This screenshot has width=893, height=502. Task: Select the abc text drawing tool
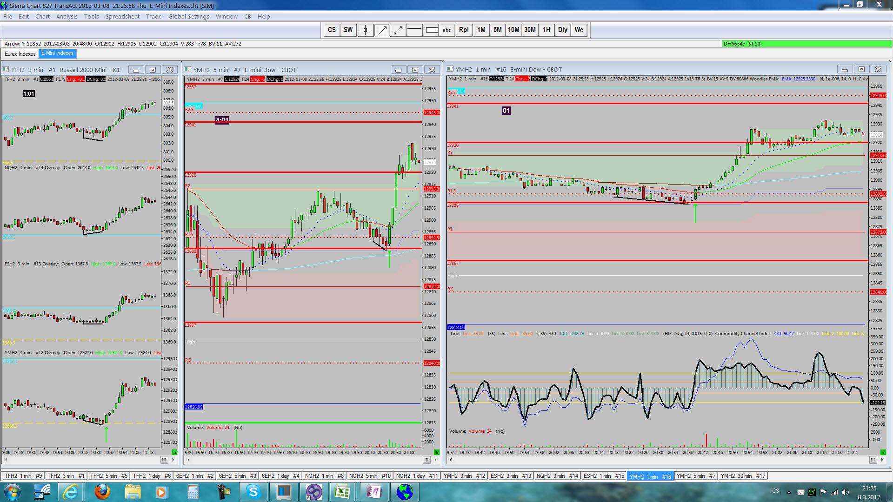click(447, 30)
